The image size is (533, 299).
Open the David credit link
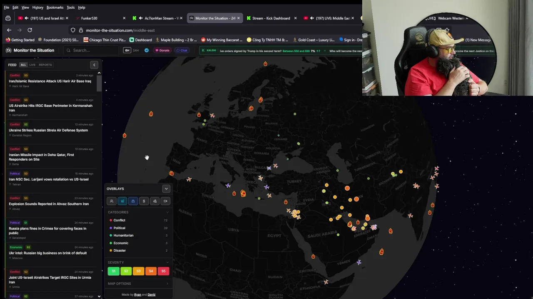coord(152,295)
